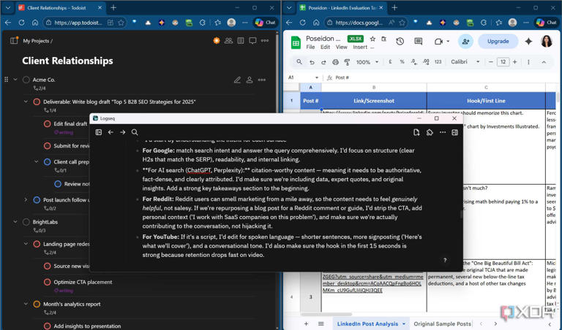
Task: Click Sheets print icon
Action: [x=335, y=62]
